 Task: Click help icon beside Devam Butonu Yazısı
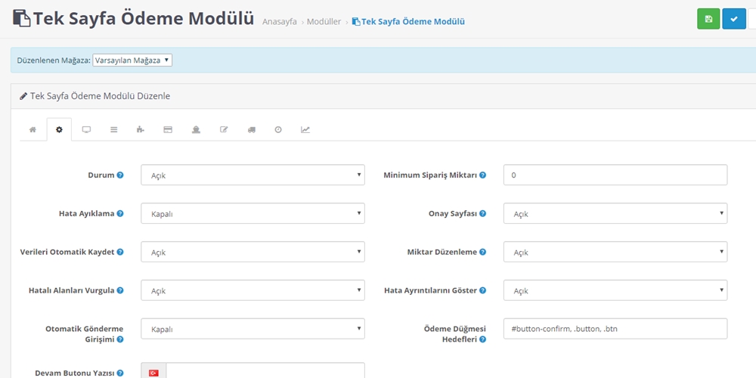pyautogui.click(x=120, y=373)
